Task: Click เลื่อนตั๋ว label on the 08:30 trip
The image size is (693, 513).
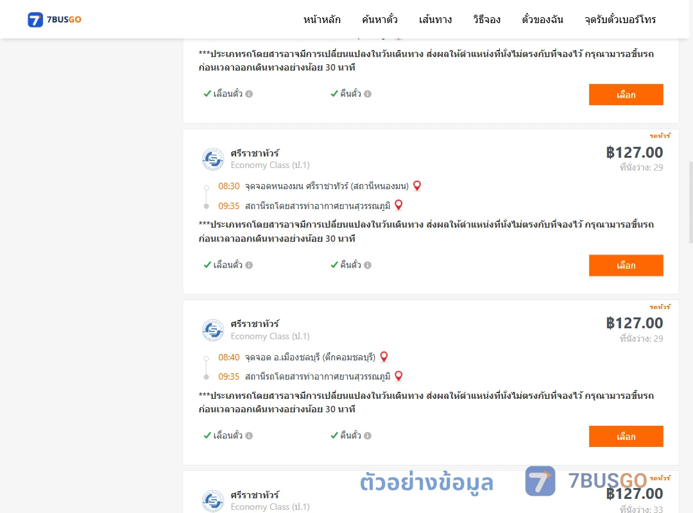Action: (x=228, y=265)
